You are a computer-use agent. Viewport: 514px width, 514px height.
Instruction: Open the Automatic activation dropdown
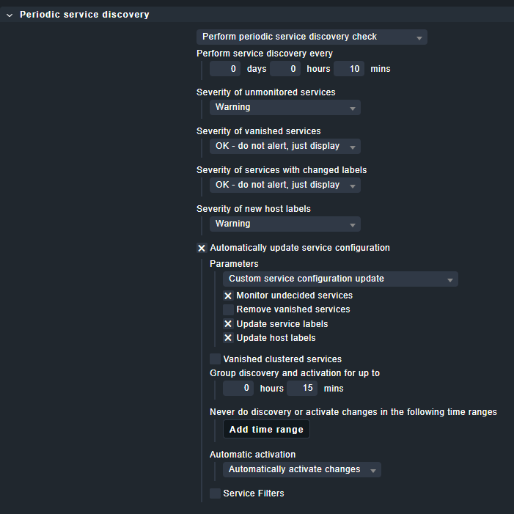coord(301,469)
